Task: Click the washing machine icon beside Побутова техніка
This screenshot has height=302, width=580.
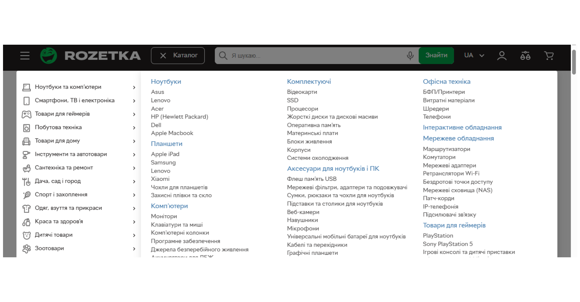Action: point(27,128)
